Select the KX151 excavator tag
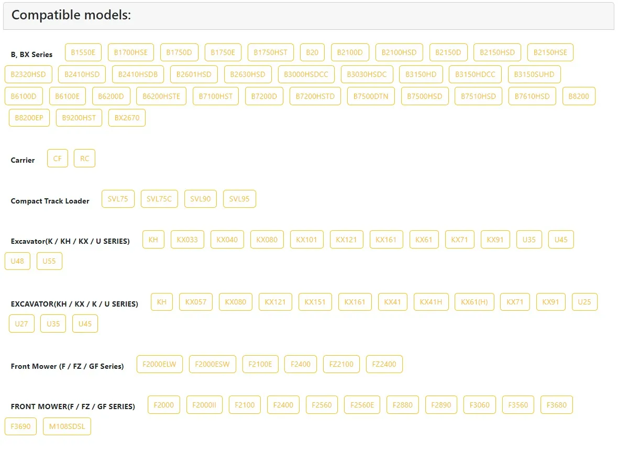The height and width of the screenshot is (452, 618). pos(315,302)
